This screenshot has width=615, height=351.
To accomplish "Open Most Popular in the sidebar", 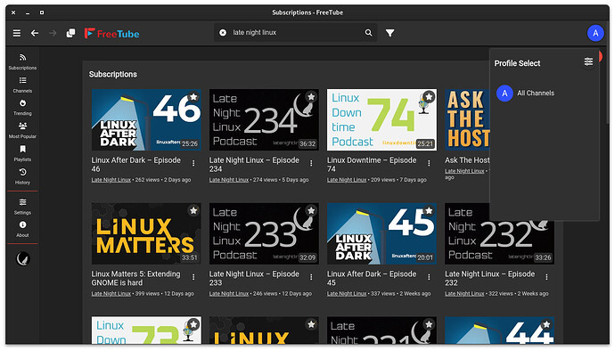I will pyautogui.click(x=22, y=131).
